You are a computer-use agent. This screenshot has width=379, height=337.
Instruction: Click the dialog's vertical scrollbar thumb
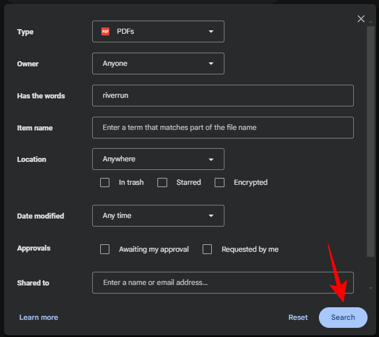coord(370,141)
